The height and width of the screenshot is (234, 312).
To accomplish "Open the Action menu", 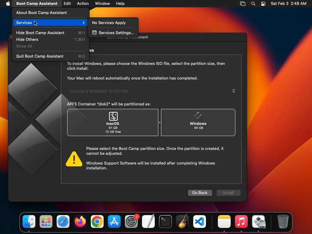I will [x=83, y=3].
